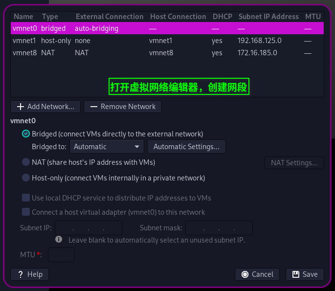Open Automatic Settings dialog
Image resolution: width=335 pixels, height=291 pixels.
(x=186, y=147)
